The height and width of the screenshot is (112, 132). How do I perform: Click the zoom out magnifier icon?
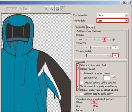(x=52, y=9)
